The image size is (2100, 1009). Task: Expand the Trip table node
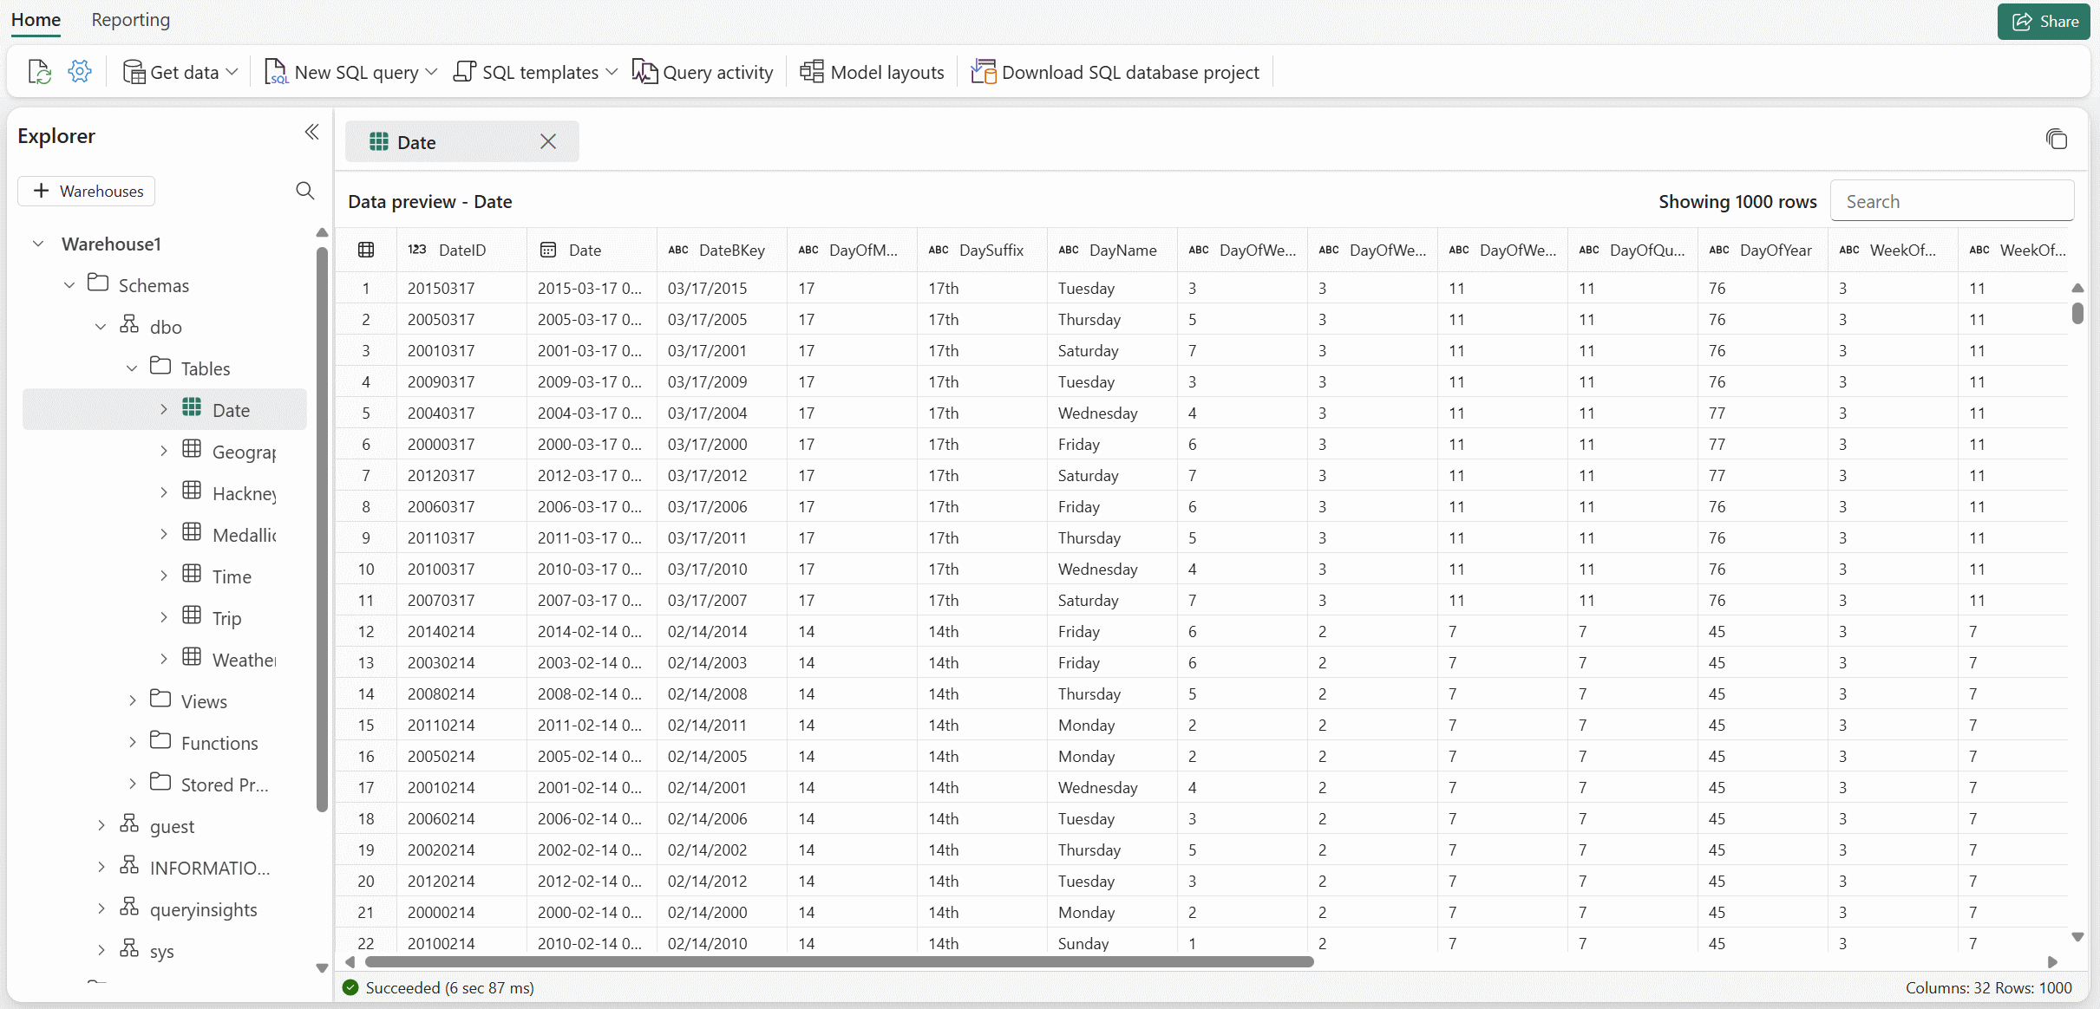click(164, 617)
